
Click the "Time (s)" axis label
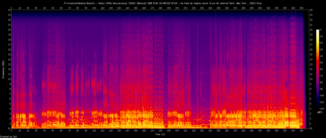pyautogui.click(x=160, y=134)
